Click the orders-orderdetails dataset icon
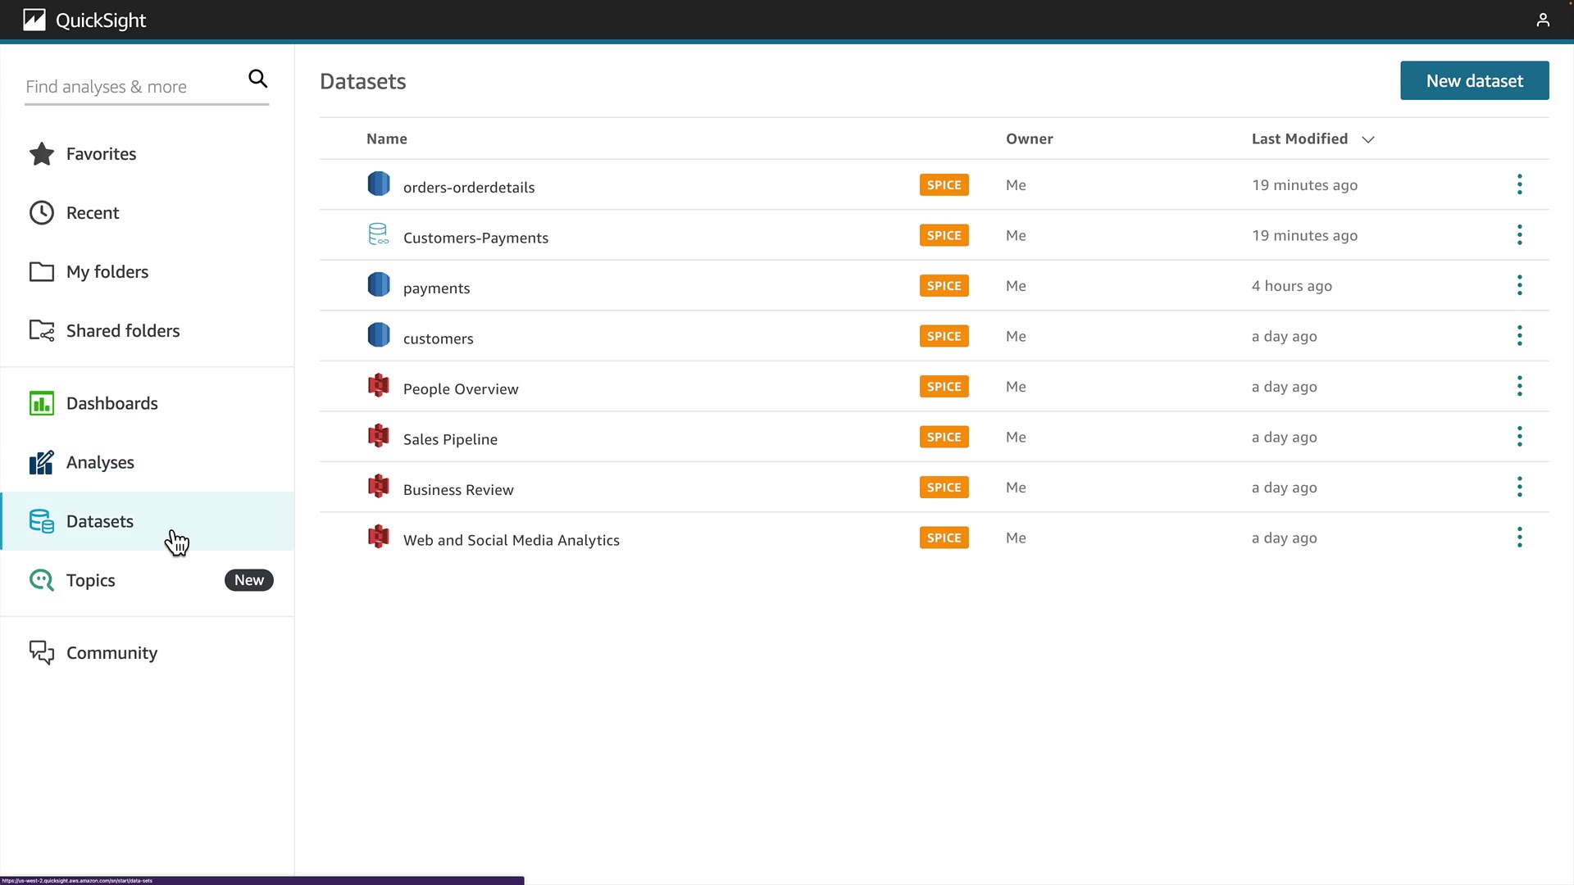The image size is (1574, 885). tap(378, 184)
